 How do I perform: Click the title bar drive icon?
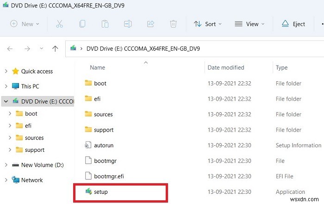(x=6, y=5)
